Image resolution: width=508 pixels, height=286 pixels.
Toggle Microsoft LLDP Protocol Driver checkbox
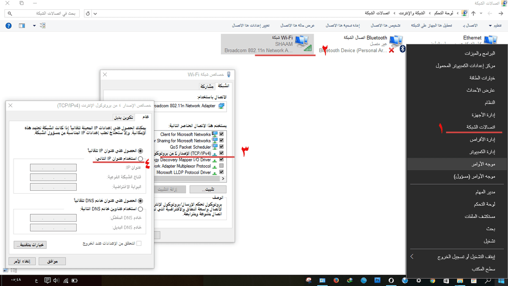coord(221,172)
